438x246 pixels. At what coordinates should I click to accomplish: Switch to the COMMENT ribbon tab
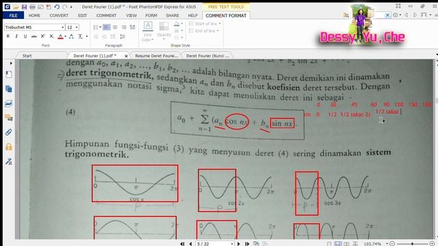coord(106,15)
